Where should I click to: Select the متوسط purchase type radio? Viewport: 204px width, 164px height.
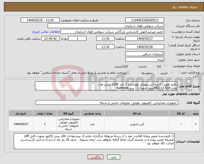(x=155, y=72)
